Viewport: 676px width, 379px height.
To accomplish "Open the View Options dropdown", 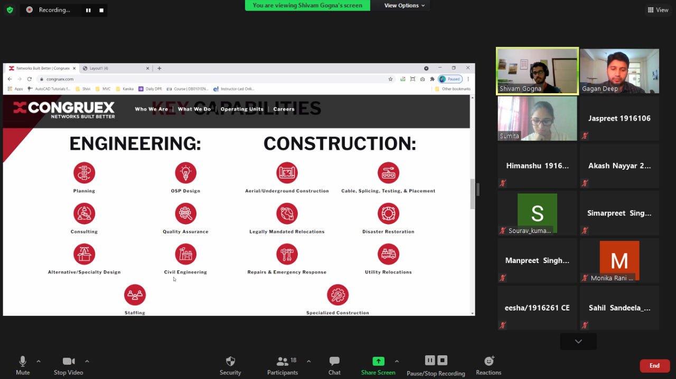I will tap(405, 5).
